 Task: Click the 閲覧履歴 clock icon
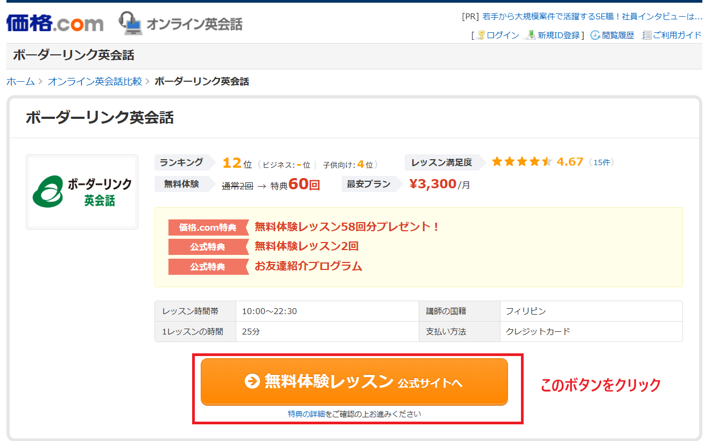click(x=595, y=35)
